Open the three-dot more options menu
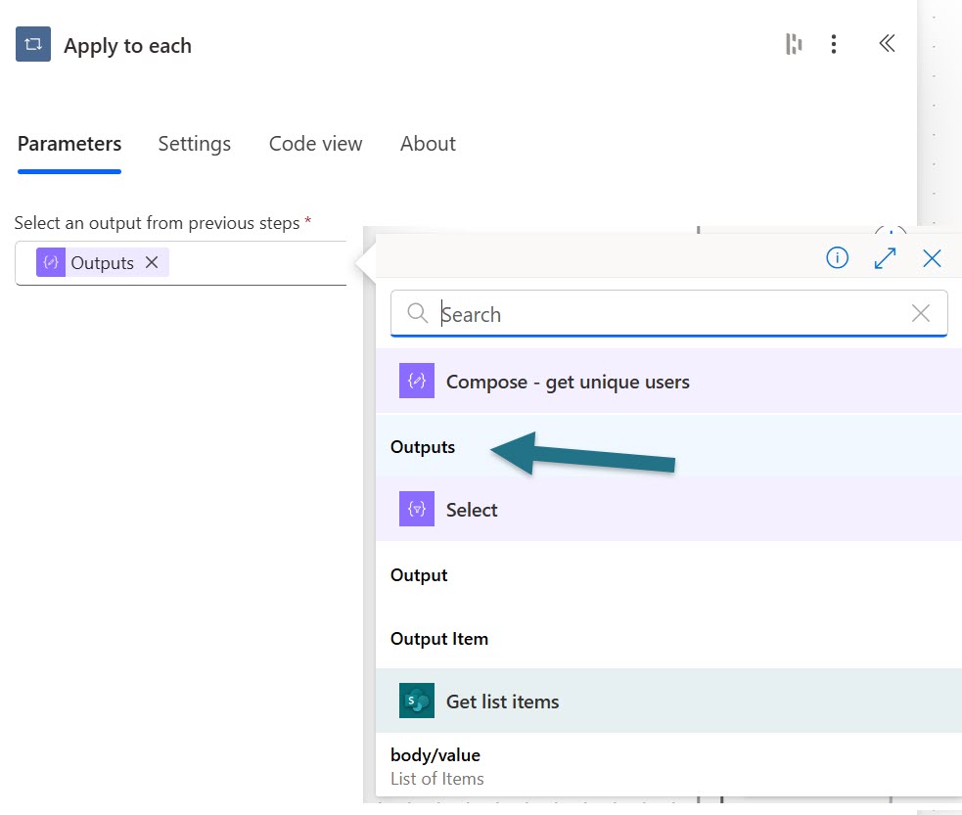The image size is (962, 815). coord(834,44)
